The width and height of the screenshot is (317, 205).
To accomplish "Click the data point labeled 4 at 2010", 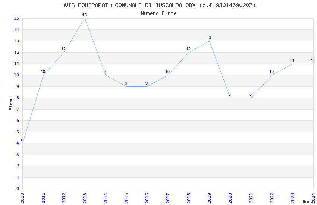I will (x=23, y=143).
